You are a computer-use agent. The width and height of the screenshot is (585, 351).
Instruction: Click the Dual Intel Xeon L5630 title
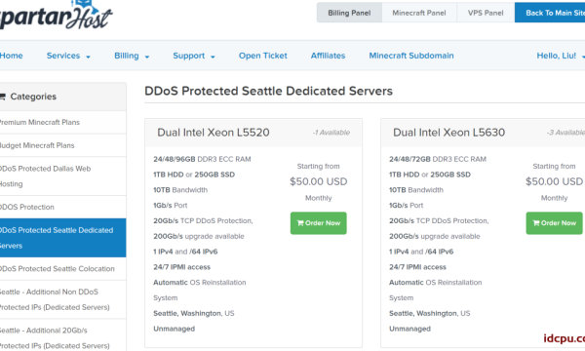(x=448, y=133)
